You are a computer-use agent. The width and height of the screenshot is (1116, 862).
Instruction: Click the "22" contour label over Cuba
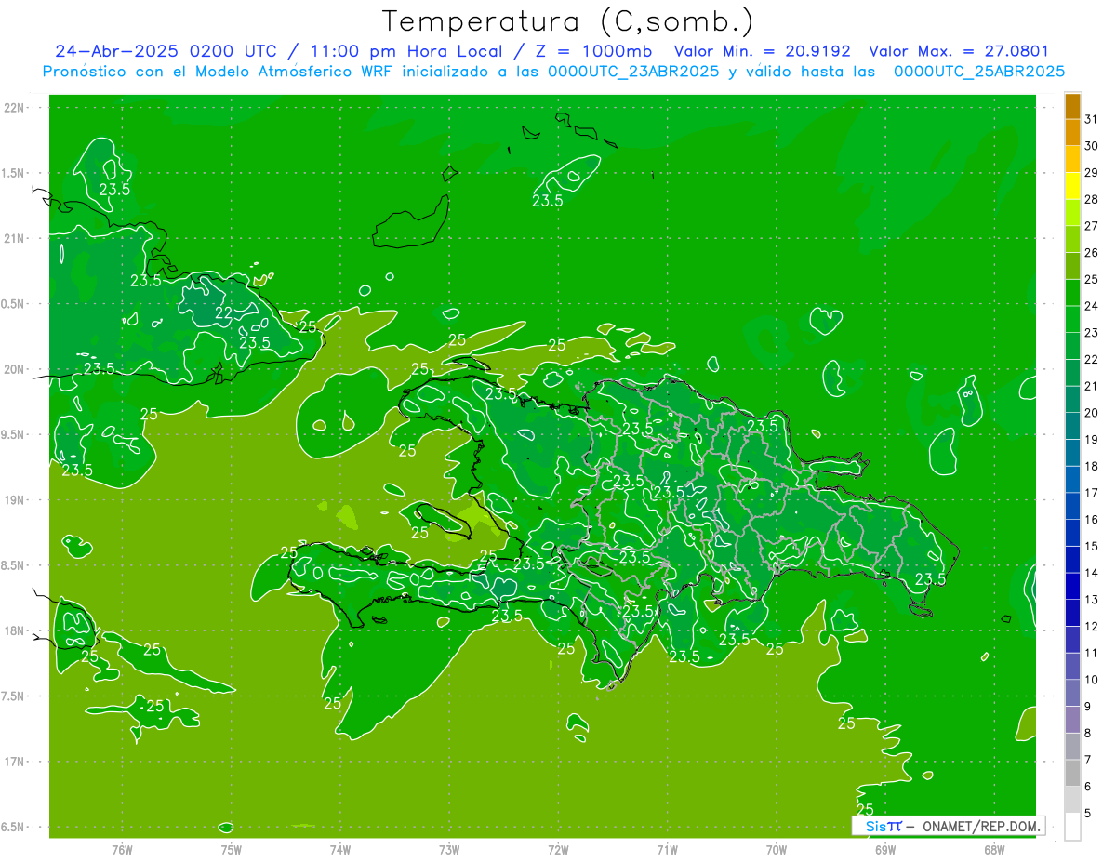pyautogui.click(x=224, y=313)
